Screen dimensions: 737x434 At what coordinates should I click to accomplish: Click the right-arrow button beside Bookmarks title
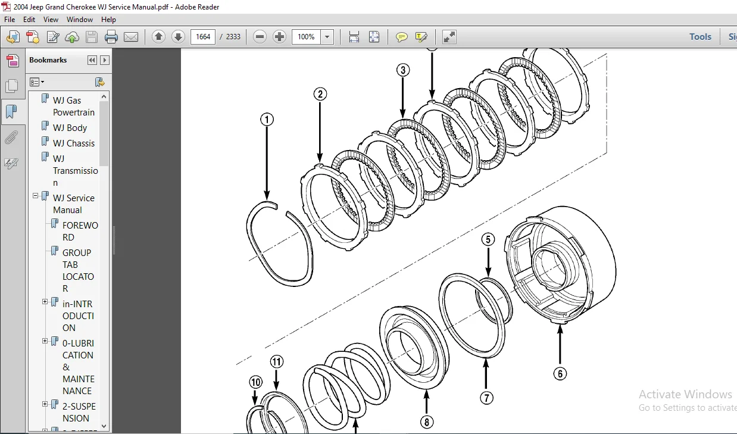tap(105, 60)
